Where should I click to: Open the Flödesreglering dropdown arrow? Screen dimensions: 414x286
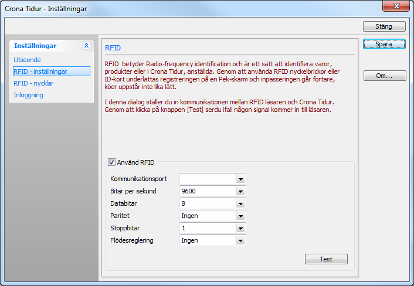(x=240, y=241)
